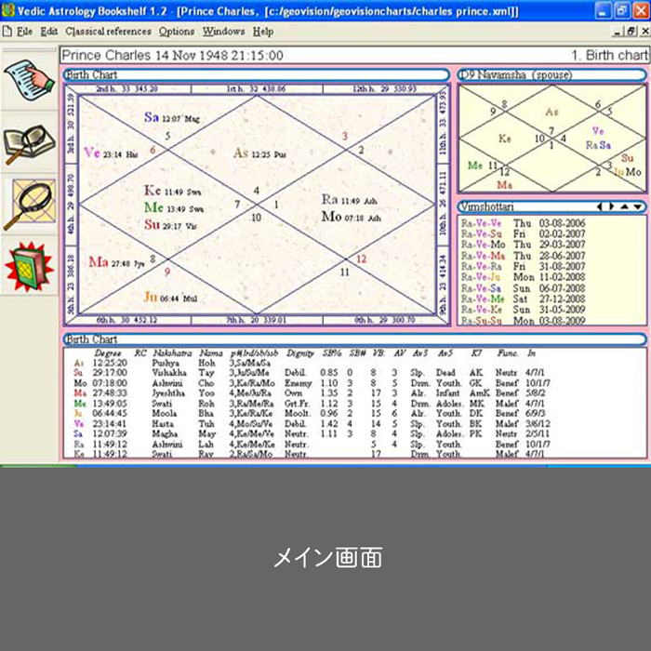This screenshot has width=651, height=651.
Task: Select dasha row Ra-Ve-Mo 29-03-2007
Action: (523, 245)
